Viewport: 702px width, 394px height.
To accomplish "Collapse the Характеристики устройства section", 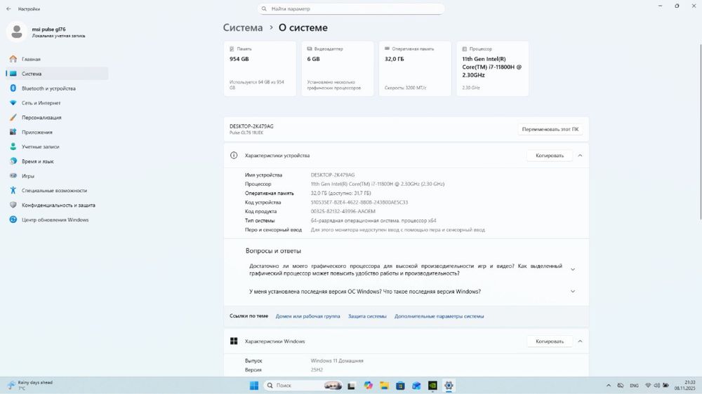I will (580, 156).
